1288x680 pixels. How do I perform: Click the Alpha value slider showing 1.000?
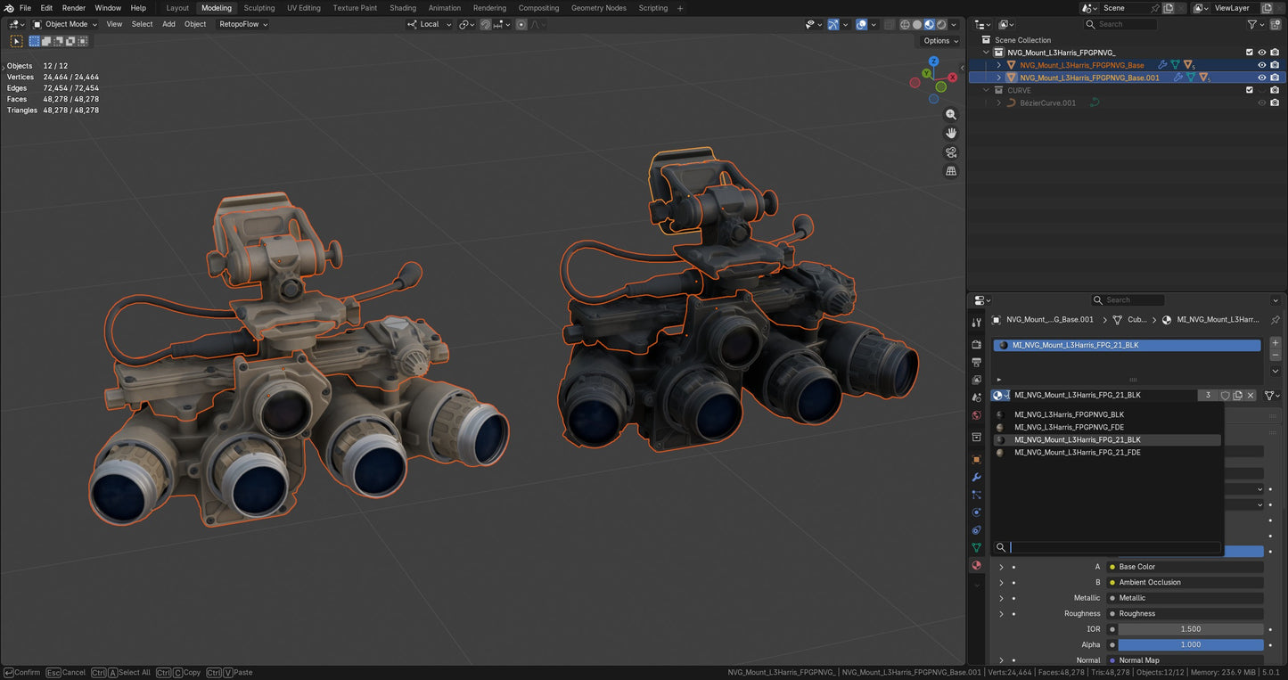pos(1190,644)
